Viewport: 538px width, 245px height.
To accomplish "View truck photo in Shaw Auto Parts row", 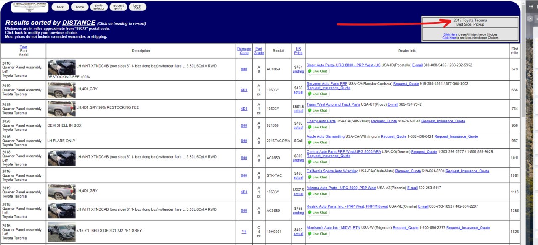I will click(61, 67).
